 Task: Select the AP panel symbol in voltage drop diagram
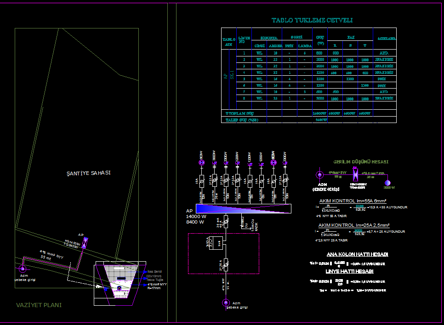click(354, 174)
